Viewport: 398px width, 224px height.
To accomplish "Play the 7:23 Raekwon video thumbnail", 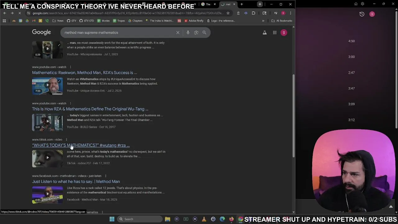I will (47, 86).
